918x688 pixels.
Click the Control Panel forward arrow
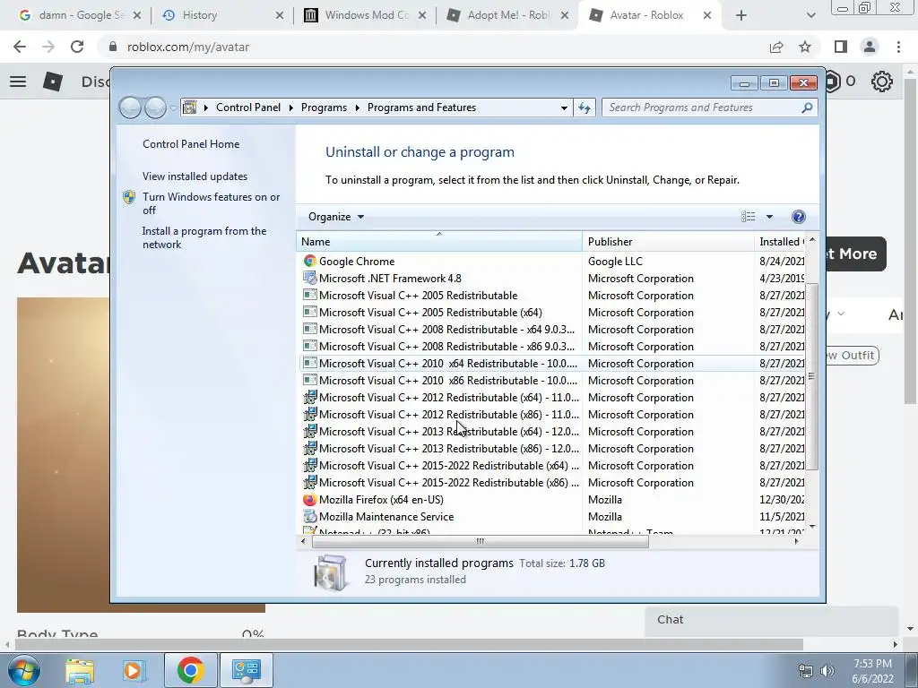[155, 107]
